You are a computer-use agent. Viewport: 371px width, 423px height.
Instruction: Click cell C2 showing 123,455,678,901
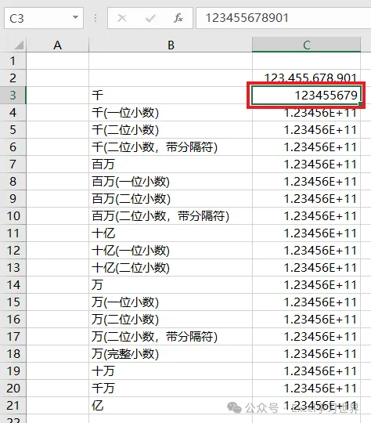[306, 78]
